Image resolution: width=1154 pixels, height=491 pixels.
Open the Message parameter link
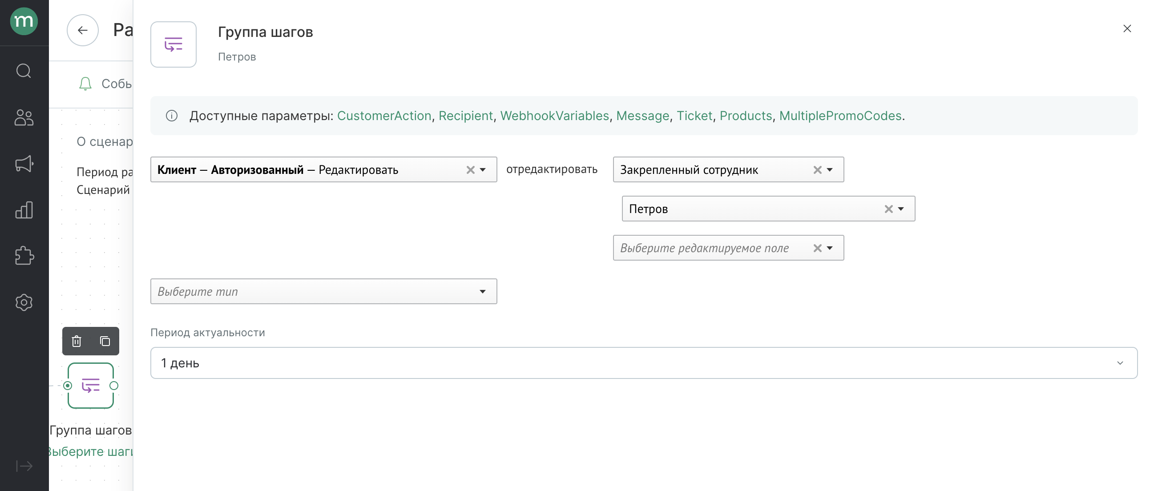(642, 116)
